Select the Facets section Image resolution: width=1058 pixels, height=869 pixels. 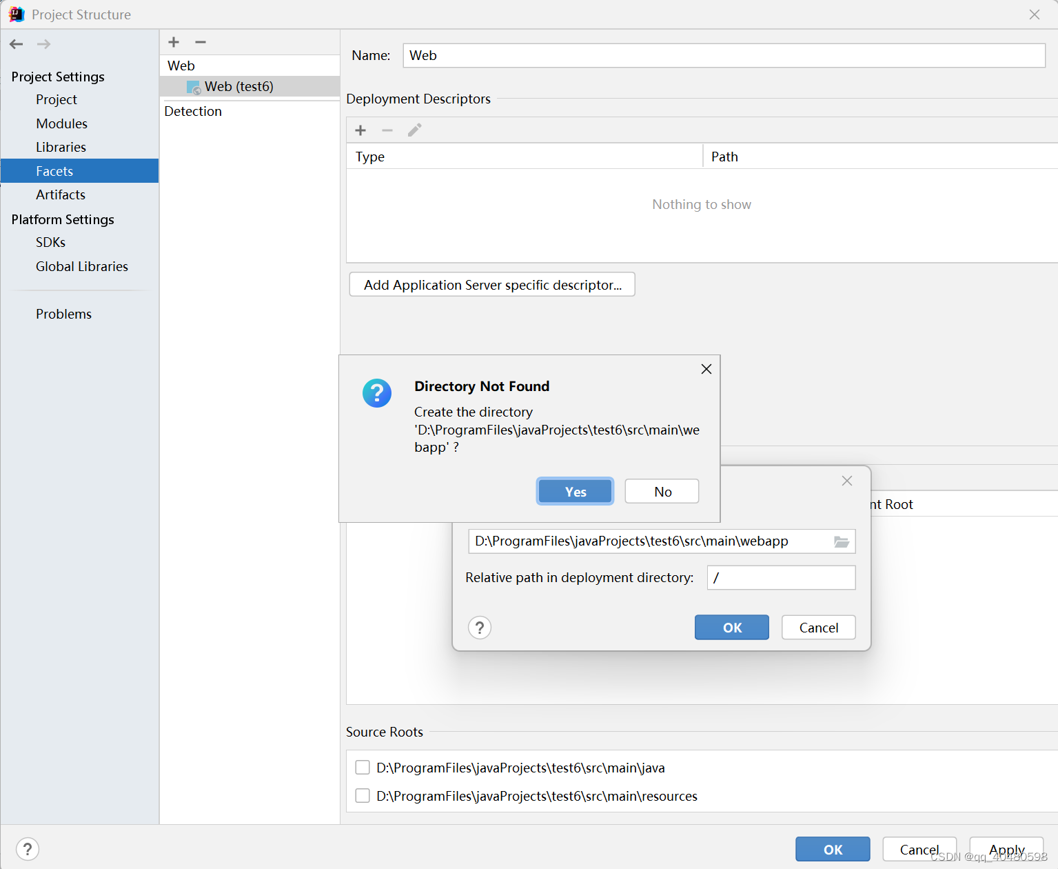coord(79,171)
